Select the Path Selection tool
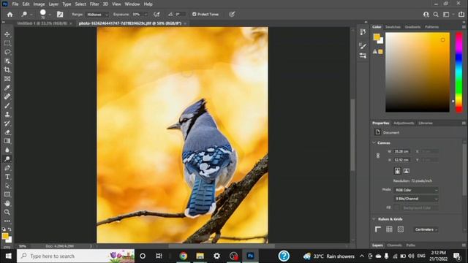 [7, 186]
